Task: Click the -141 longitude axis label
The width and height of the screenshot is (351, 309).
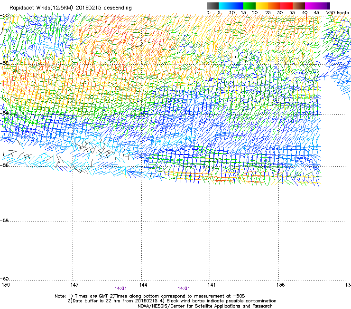Action: 210,285
